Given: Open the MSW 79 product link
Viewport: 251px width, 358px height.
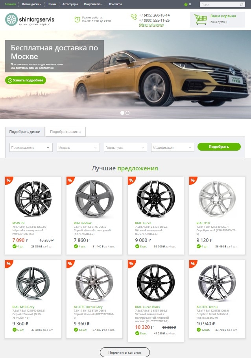Looking at the screenshot, I should click(18, 223).
